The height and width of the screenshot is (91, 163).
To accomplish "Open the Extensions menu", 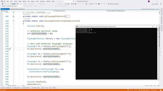I will [x=43, y=1].
